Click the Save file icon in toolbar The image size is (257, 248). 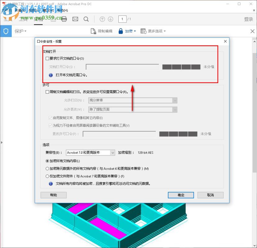[53, 19]
